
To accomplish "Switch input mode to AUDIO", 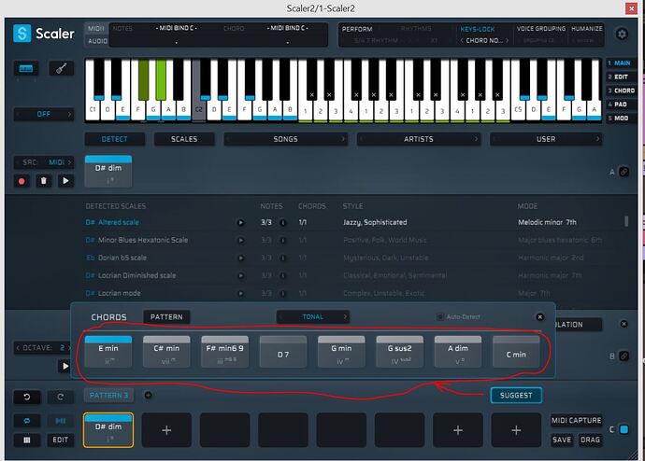I will (x=97, y=41).
